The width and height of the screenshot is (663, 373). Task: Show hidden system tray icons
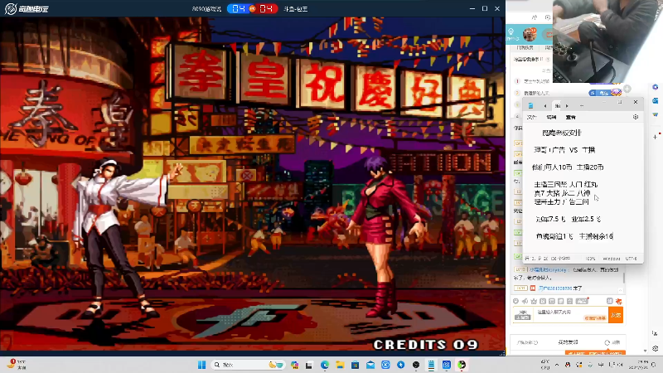(x=557, y=365)
